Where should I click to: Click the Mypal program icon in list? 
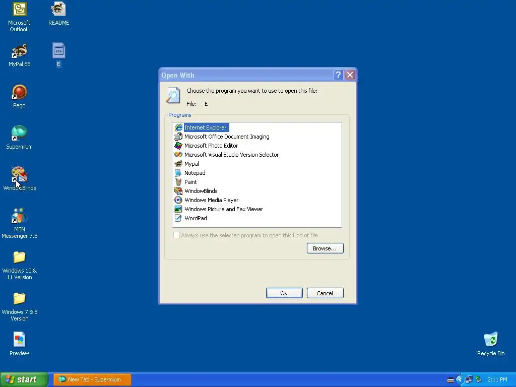pyautogui.click(x=178, y=164)
